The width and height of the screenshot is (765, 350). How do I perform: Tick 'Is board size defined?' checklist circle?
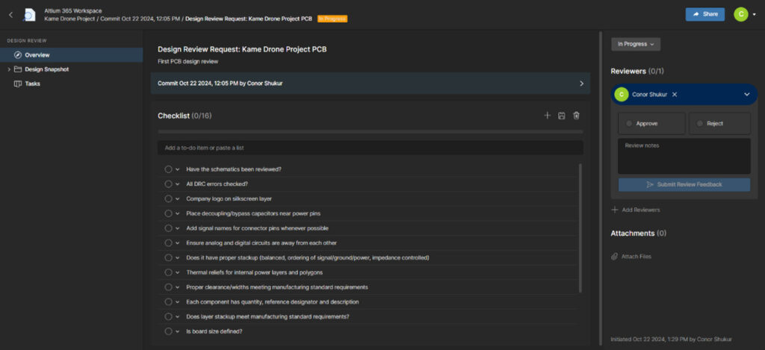(x=168, y=331)
